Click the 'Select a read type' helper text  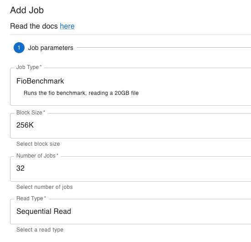(x=40, y=230)
